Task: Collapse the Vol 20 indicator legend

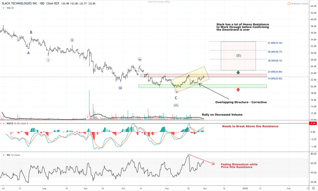Action: (3, 8)
